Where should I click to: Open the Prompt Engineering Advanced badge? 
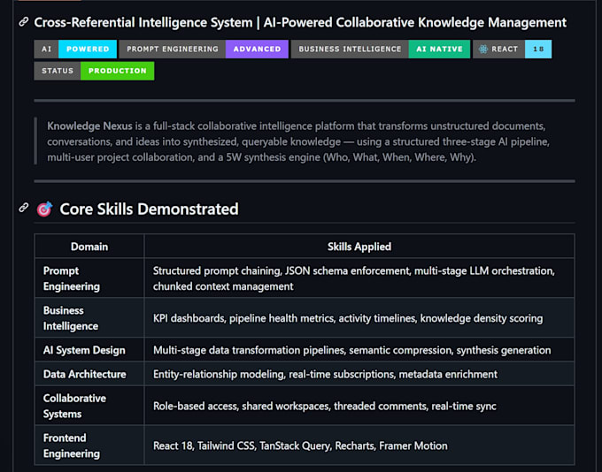[x=204, y=49]
